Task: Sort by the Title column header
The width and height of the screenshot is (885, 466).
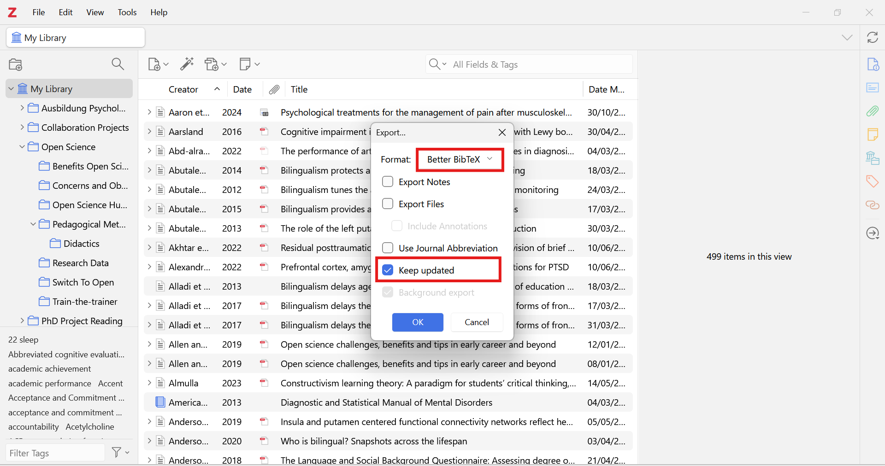Action: (434, 89)
